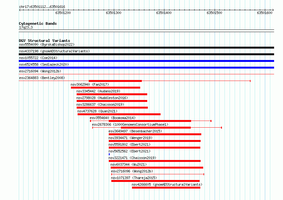Click the thin red line of esv2716096
This screenshot has height=200, width=283.
pos(158,174)
